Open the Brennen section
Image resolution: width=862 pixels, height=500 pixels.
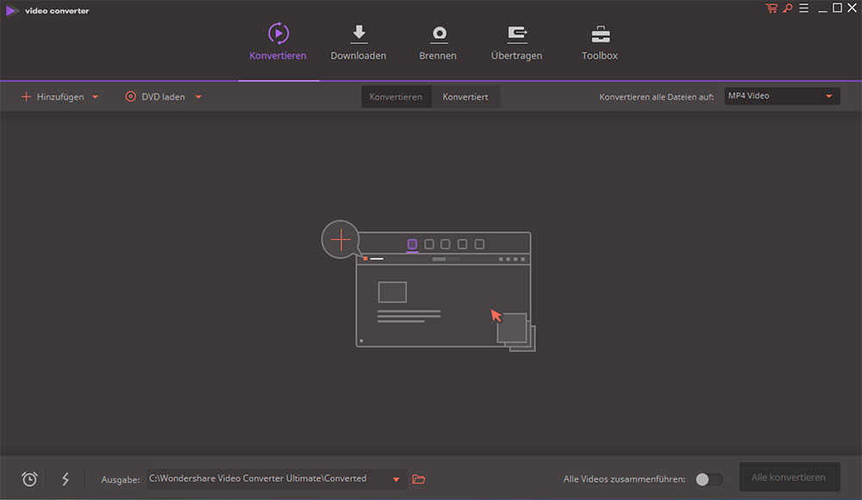tap(438, 41)
